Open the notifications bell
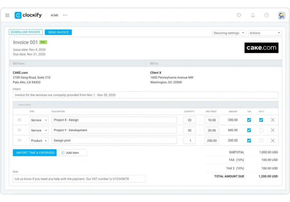Screen dimensions: 290x202 click(x=253, y=15)
